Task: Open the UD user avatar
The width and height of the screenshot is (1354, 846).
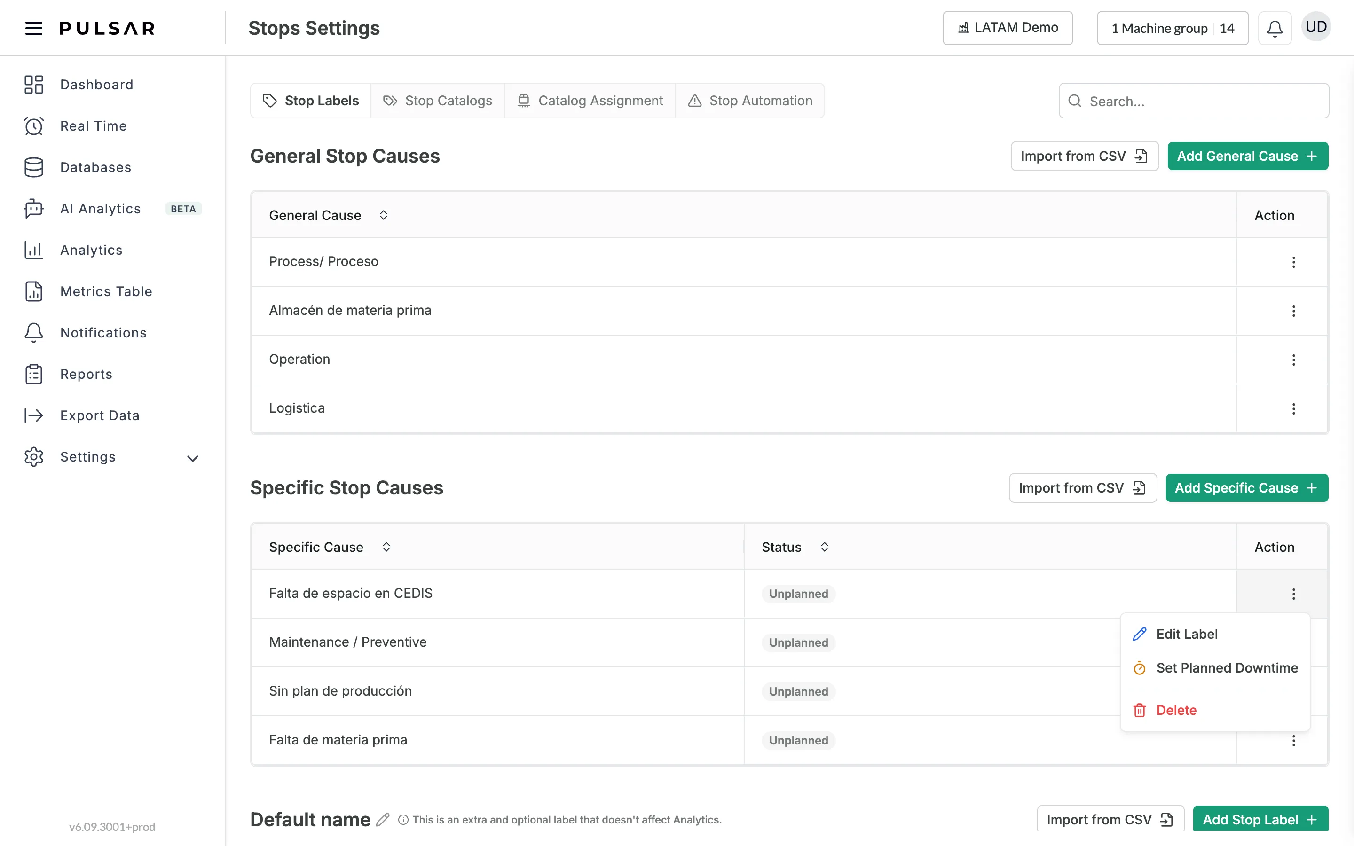Action: [x=1316, y=27]
